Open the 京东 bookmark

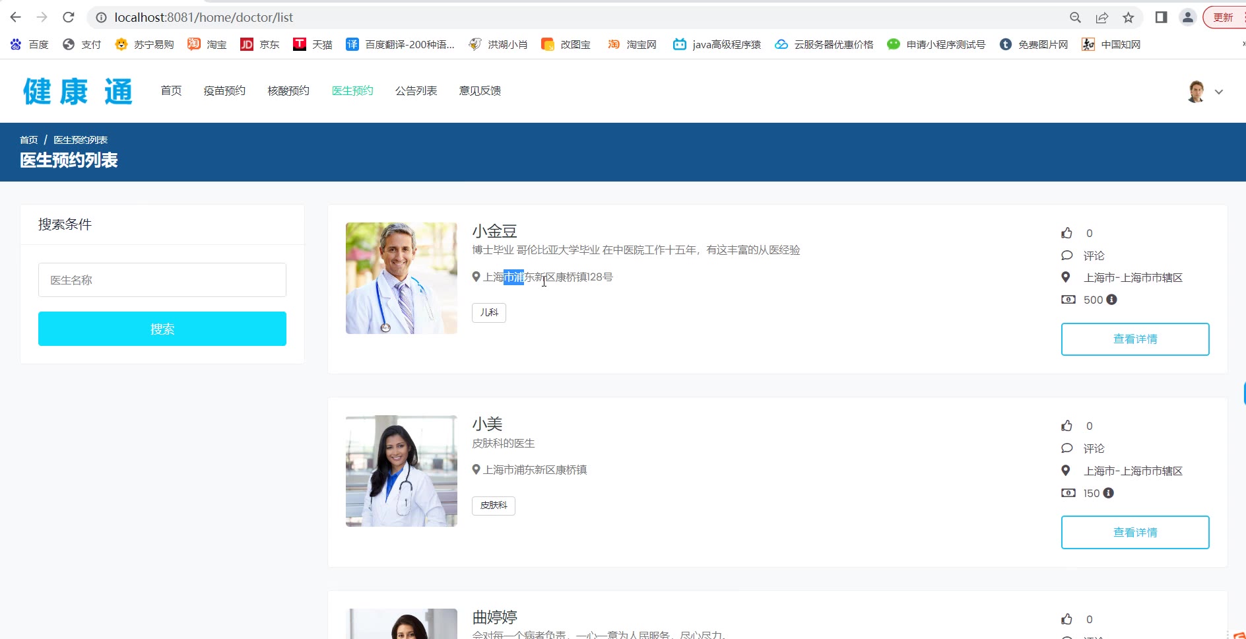pos(260,44)
